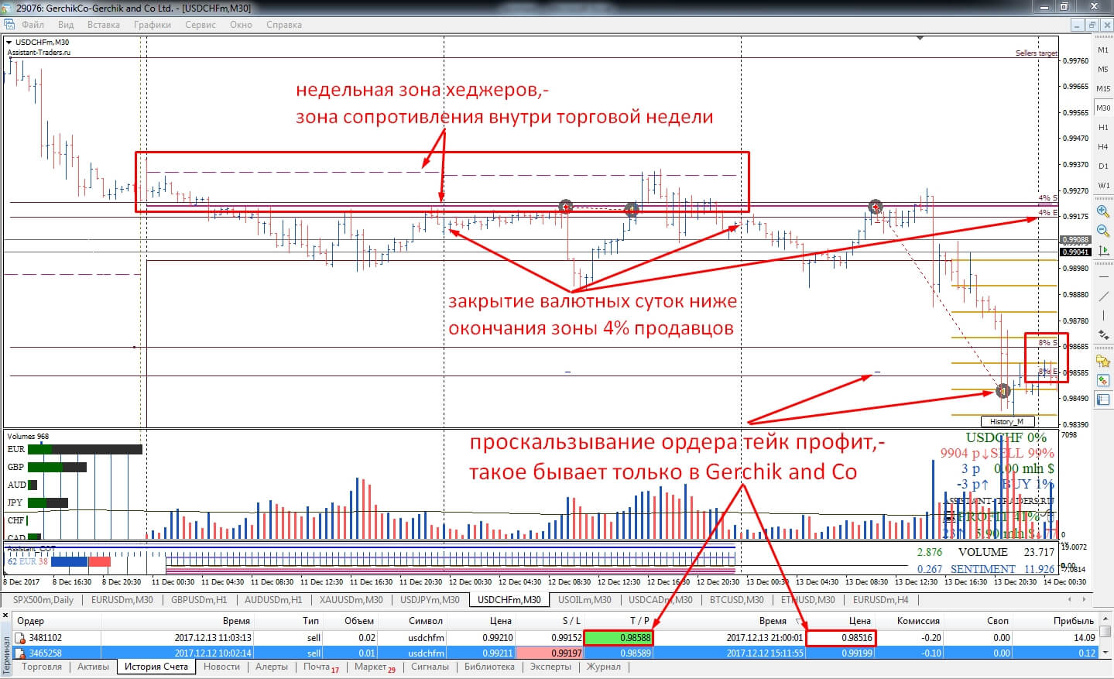Viewport: 1114px width, 679px height.
Task: Click the arrows objects tool icon
Action: 1103,334
